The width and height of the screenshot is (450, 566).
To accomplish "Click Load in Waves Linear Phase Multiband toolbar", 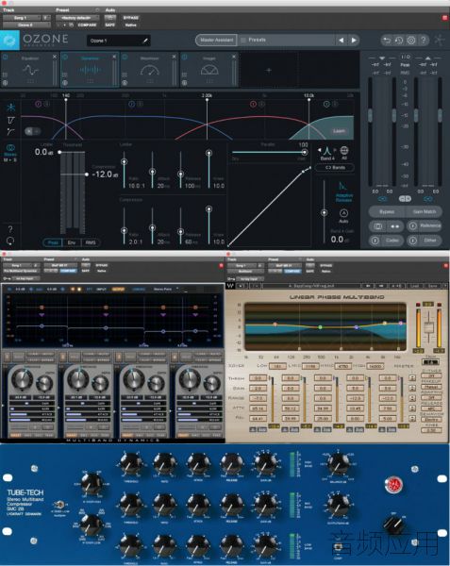I will [415, 286].
